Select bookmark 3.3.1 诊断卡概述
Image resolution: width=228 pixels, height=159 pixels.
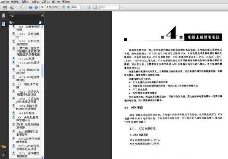(28, 35)
